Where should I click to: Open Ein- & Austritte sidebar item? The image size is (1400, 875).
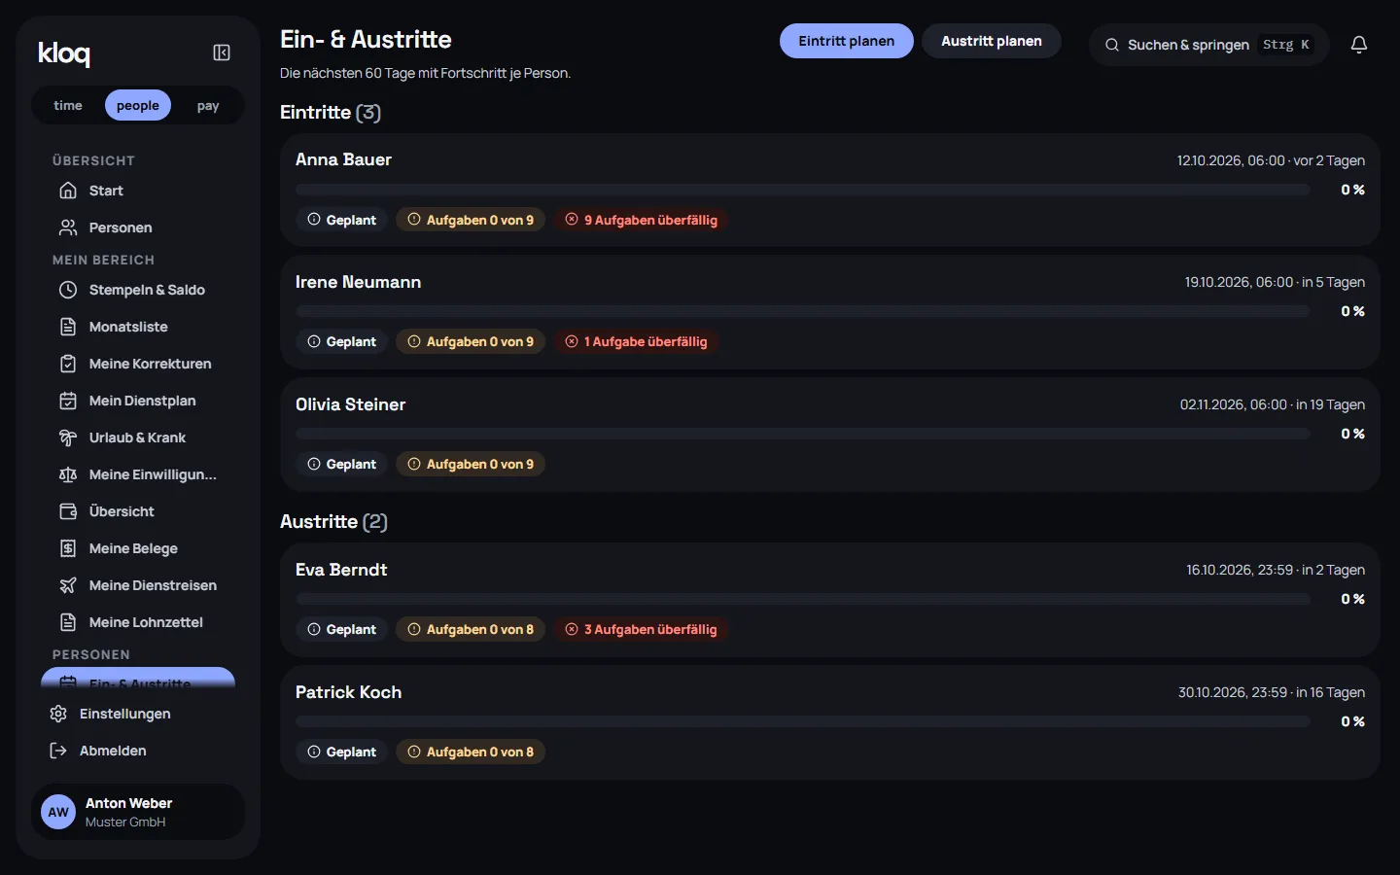[138, 679]
